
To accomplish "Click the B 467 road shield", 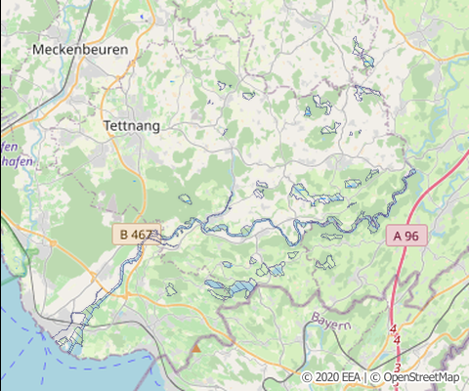I will click(137, 234).
